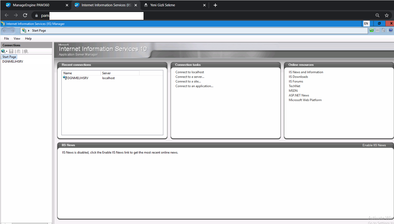Click the Name column header
The height and width of the screenshot is (224, 394).
point(81,73)
